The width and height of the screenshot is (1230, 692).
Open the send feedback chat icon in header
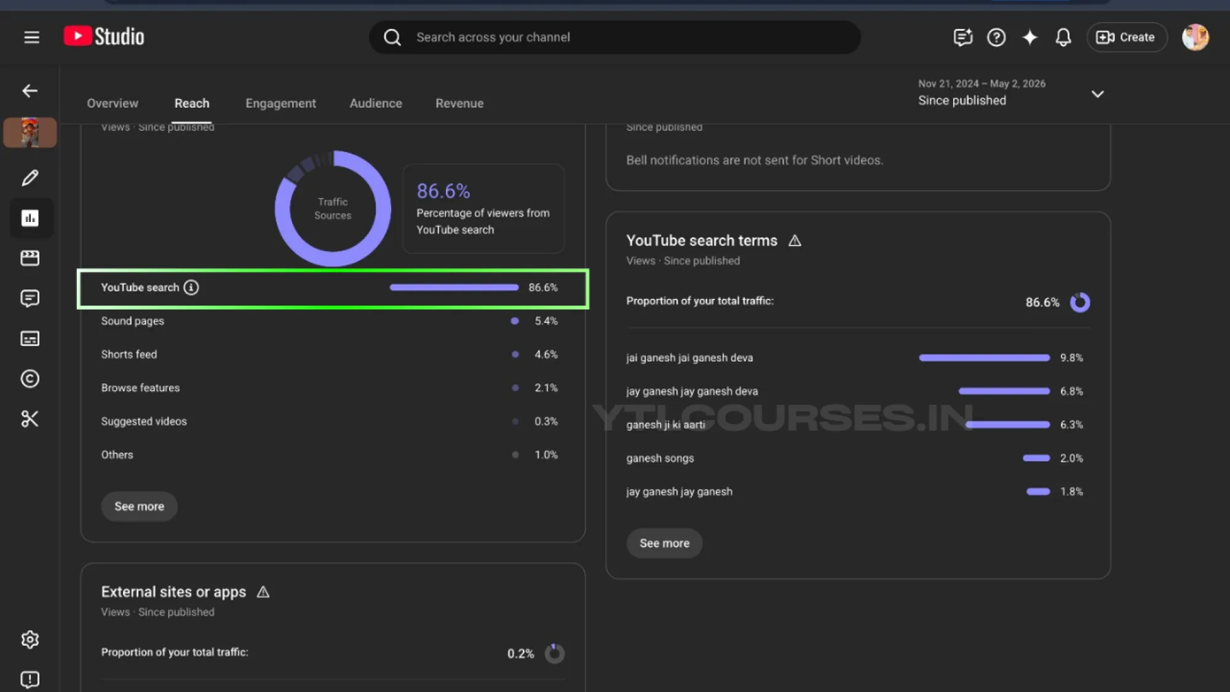962,38
